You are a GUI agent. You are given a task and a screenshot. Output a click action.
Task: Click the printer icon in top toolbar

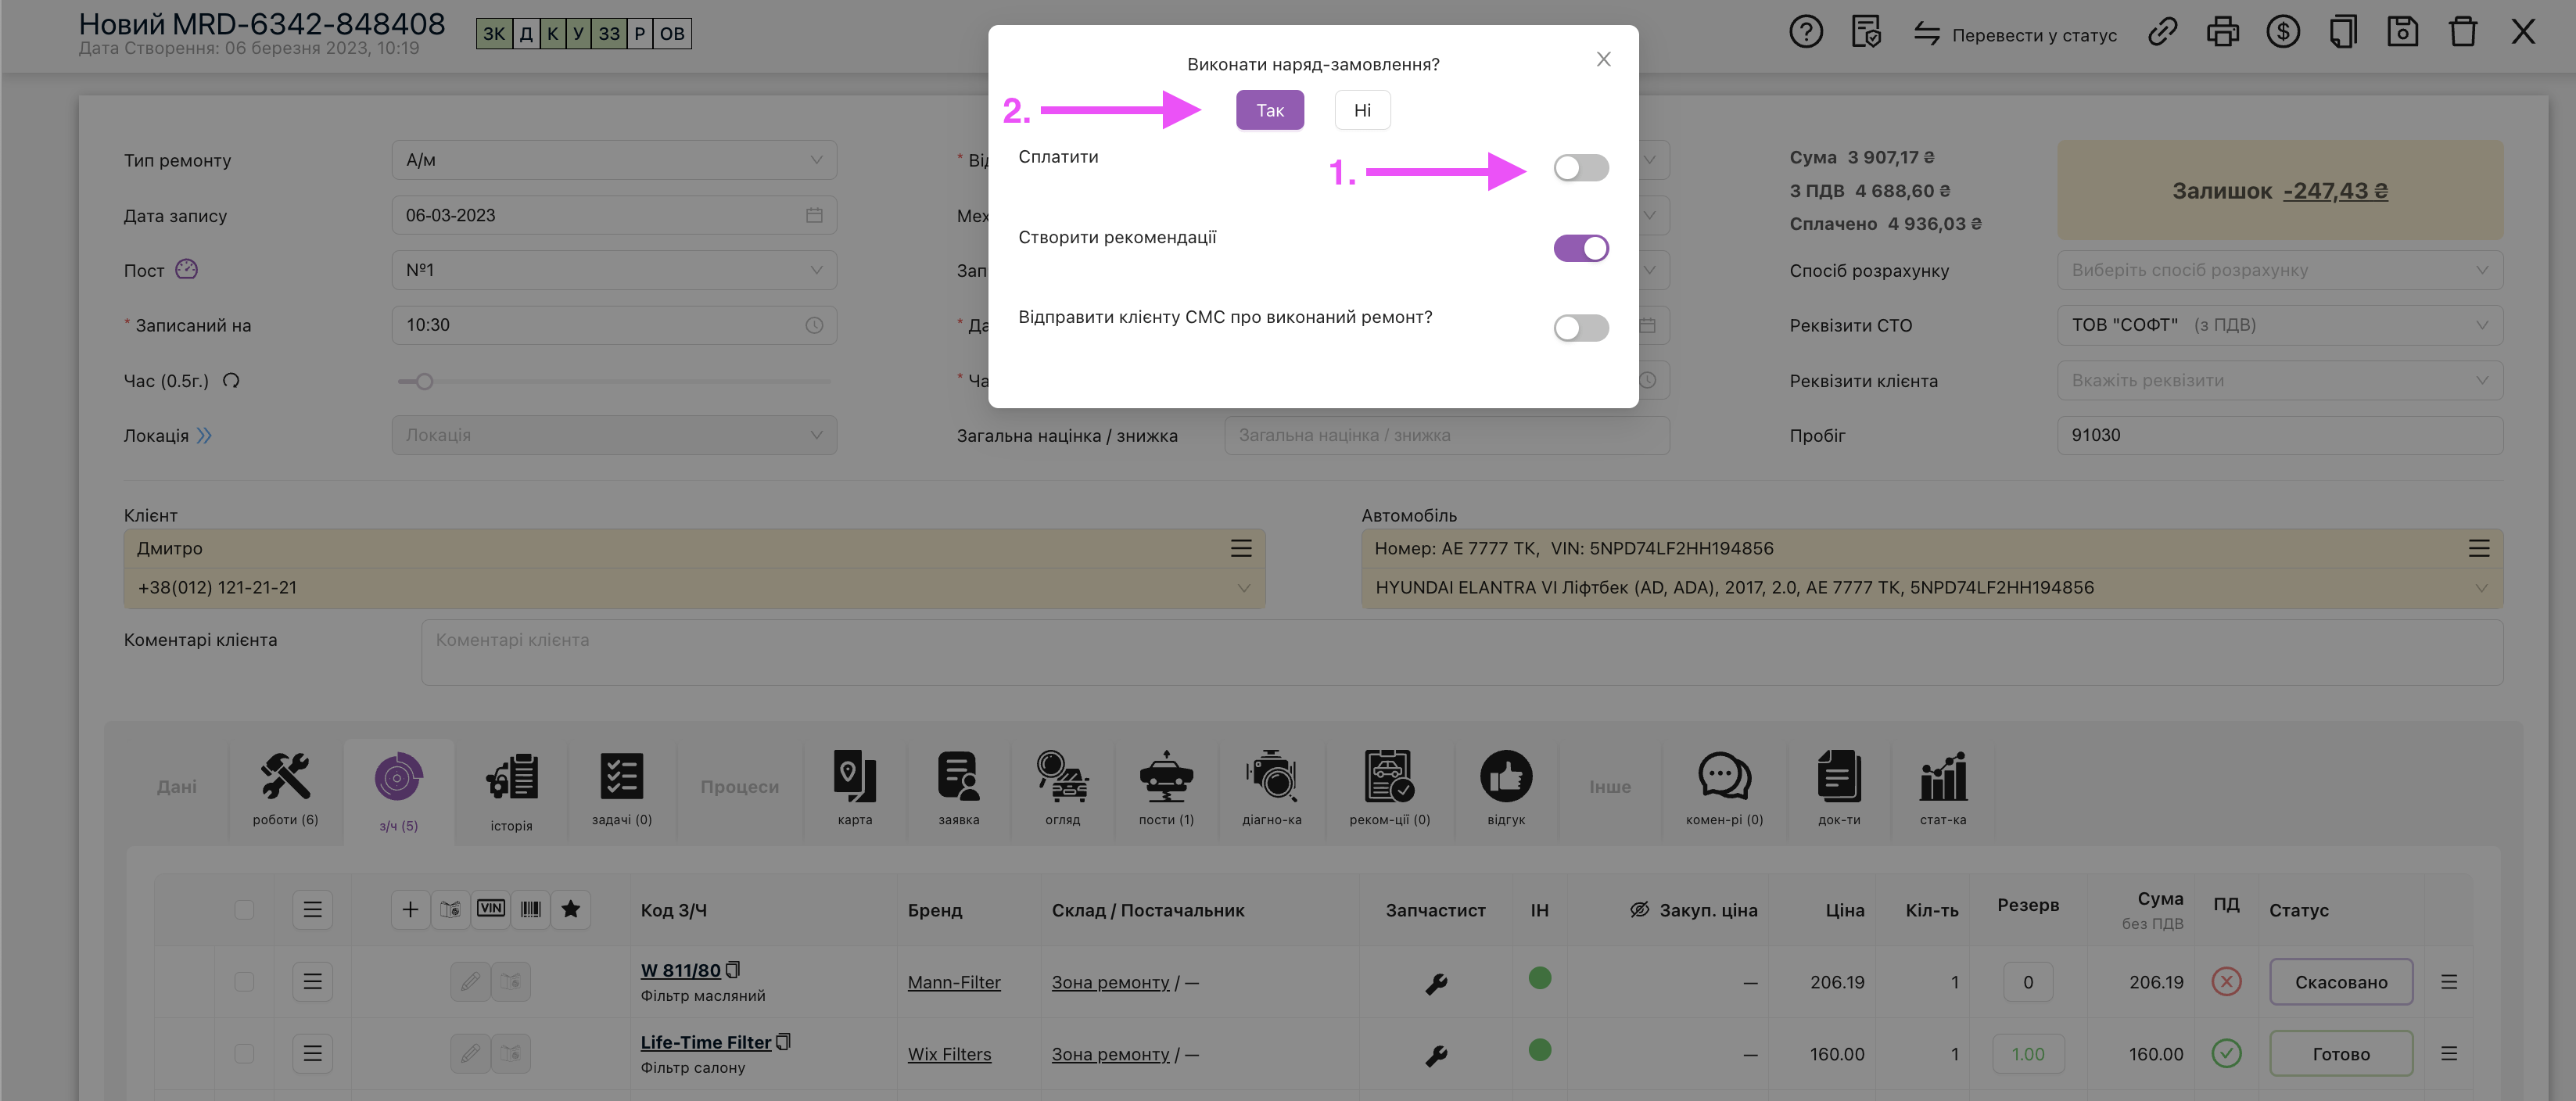click(2222, 33)
